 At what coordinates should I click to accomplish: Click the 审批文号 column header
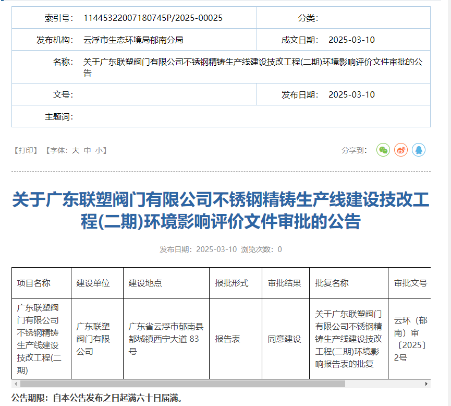click(411, 283)
